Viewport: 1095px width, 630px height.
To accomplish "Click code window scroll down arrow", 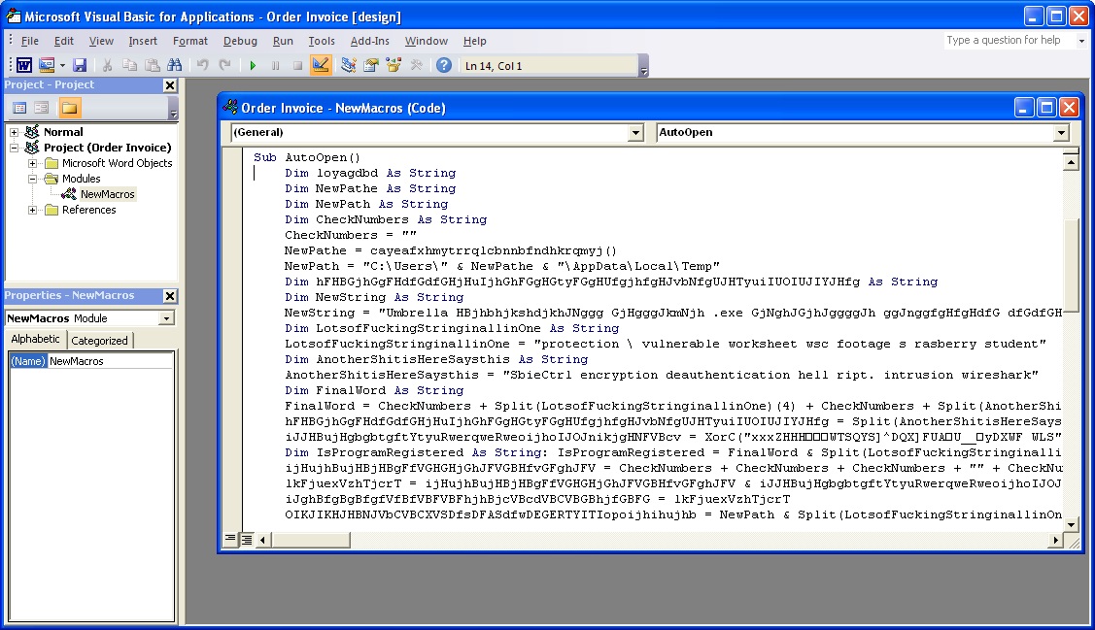I will pos(1071,523).
